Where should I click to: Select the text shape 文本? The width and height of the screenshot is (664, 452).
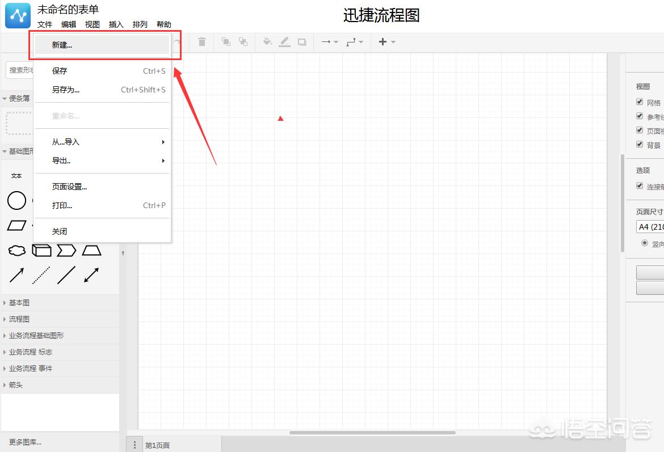[x=16, y=176]
